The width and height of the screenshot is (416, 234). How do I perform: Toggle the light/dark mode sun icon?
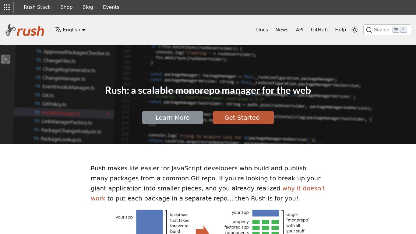tap(355, 30)
